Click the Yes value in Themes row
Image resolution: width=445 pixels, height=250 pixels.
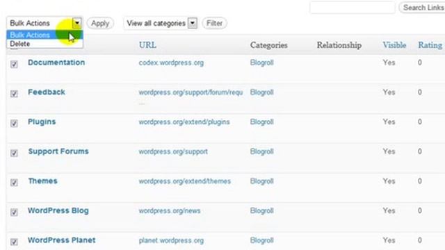pyautogui.click(x=389, y=181)
